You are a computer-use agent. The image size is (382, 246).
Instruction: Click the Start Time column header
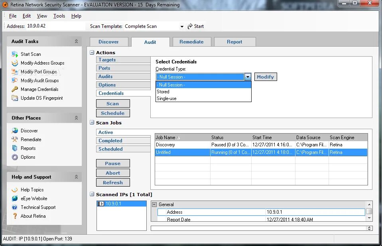(x=273, y=138)
